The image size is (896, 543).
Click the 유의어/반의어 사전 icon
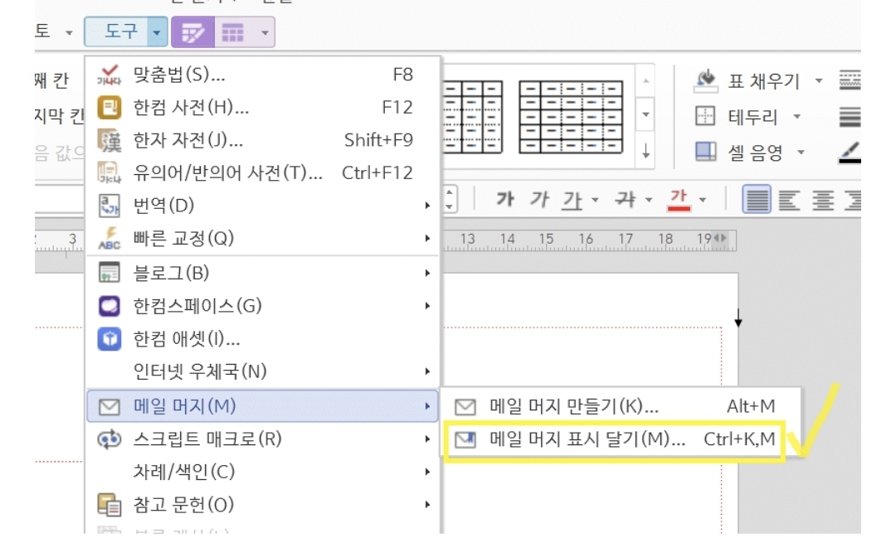(110, 172)
